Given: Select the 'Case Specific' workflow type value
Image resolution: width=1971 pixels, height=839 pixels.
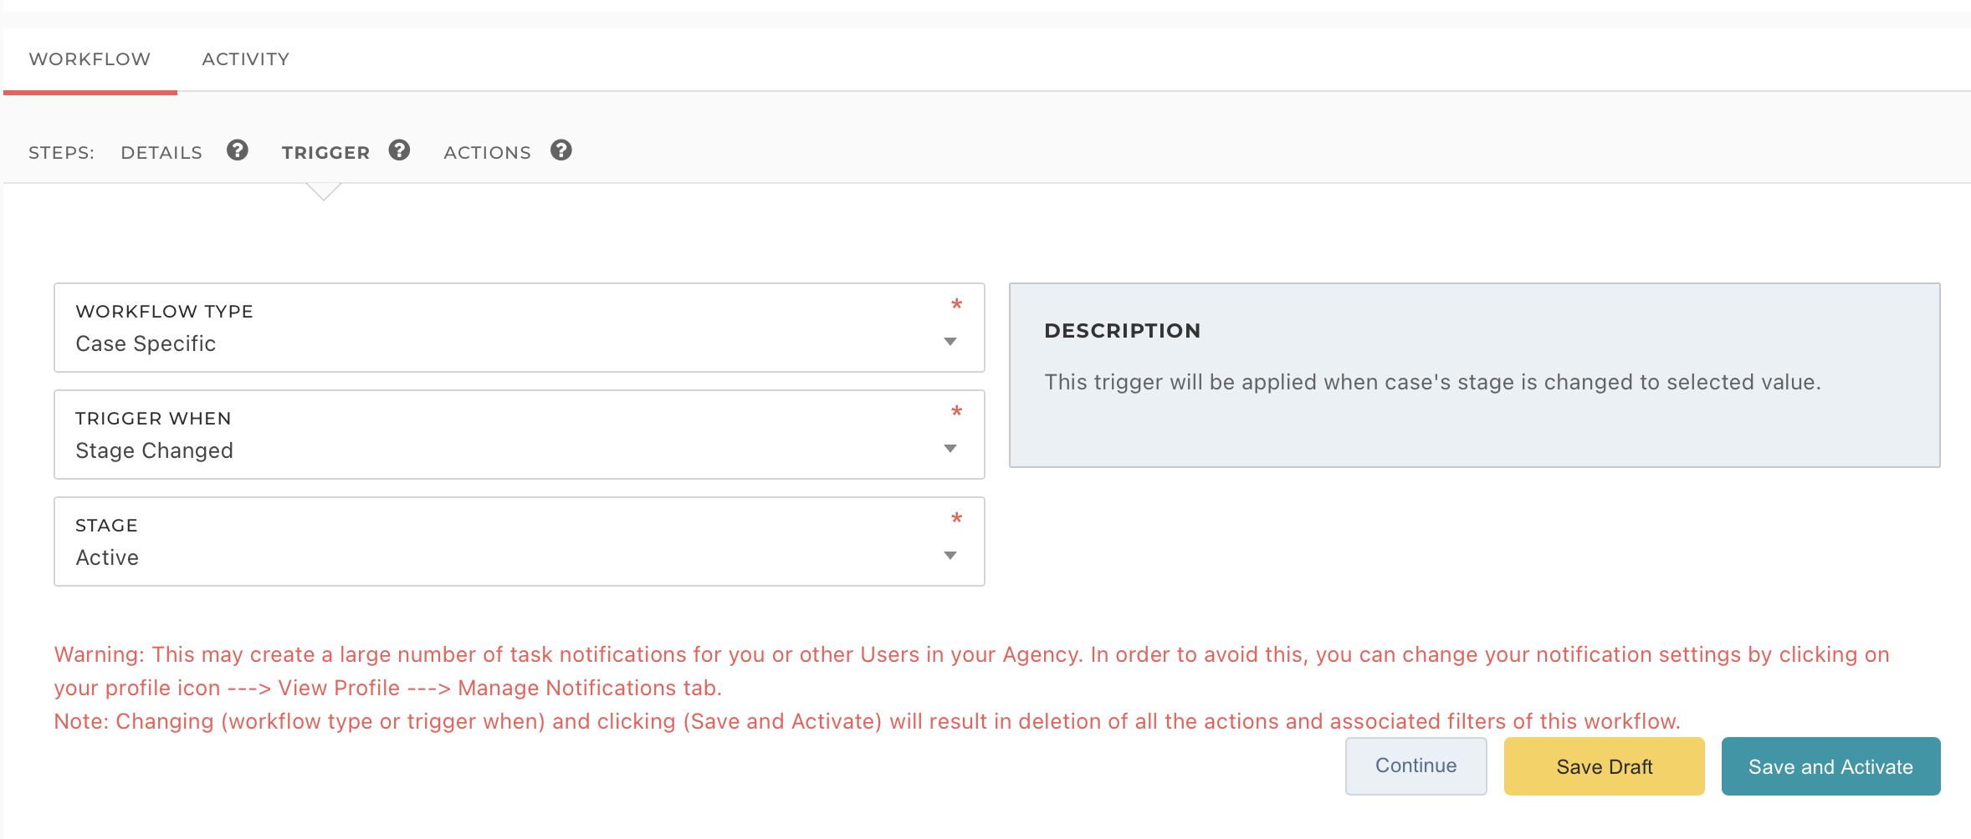Looking at the screenshot, I should tap(146, 343).
